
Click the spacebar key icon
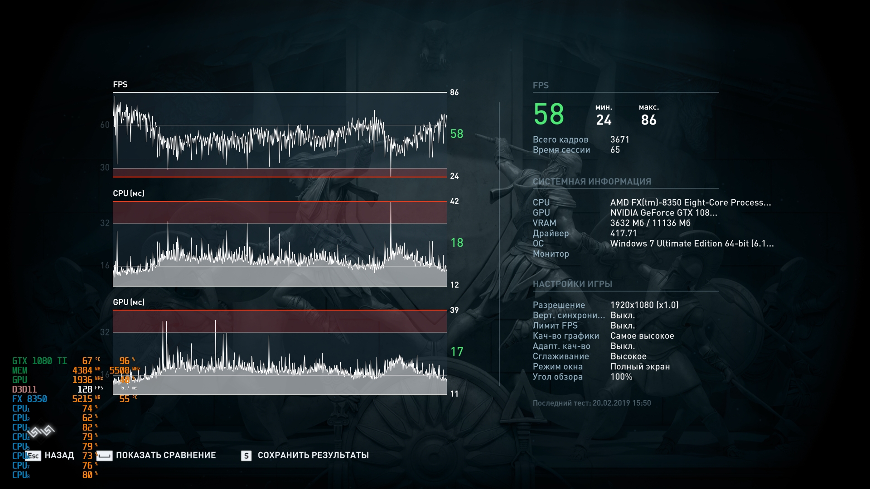point(104,455)
